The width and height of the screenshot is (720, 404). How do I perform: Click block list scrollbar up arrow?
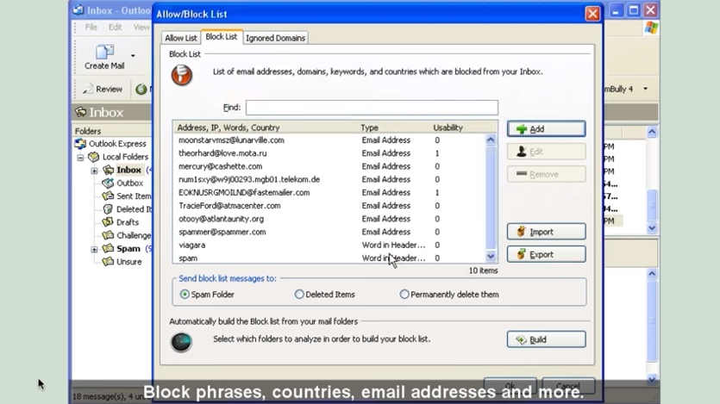491,140
